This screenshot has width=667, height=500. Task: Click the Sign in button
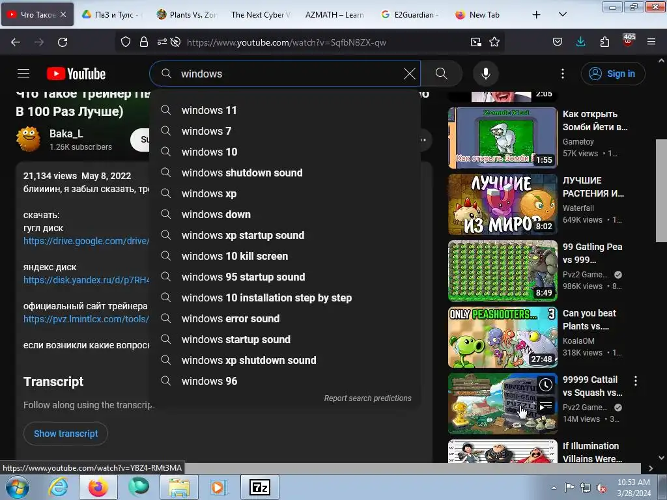pyautogui.click(x=613, y=74)
